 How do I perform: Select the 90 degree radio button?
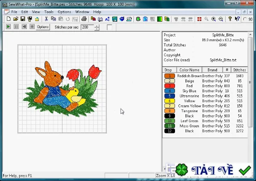[245, 19]
